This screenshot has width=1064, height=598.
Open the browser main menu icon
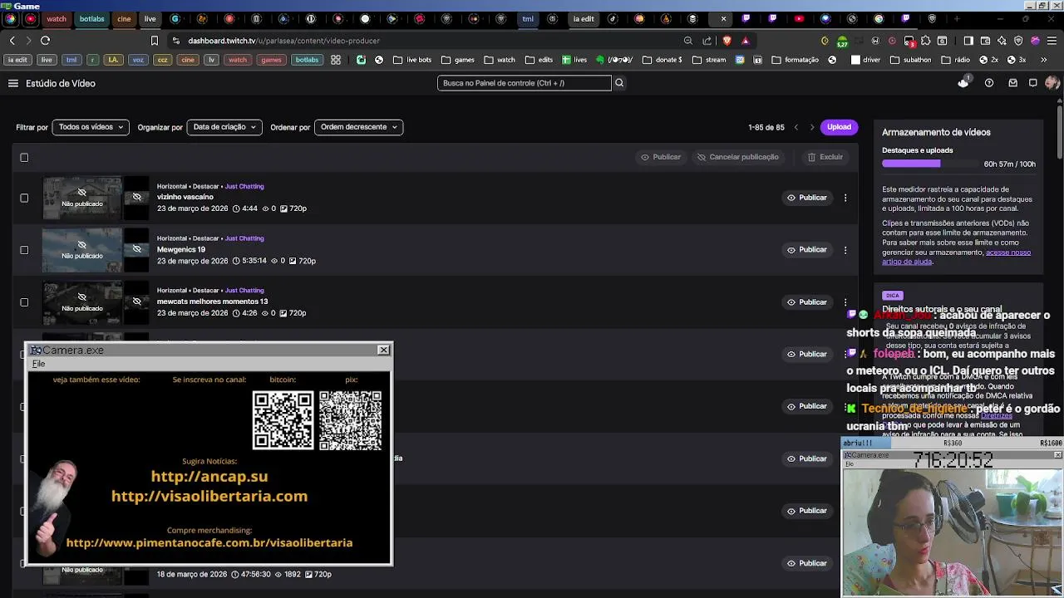pos(1052,41)
